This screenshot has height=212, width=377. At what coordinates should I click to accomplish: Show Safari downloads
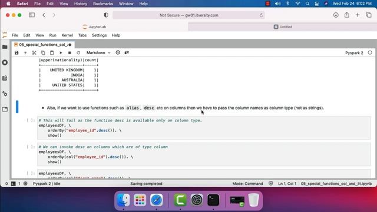(336, 15)
